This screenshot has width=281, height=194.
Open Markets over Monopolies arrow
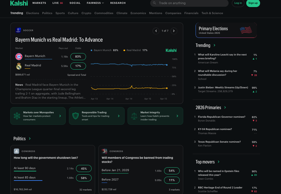coord(60,116)
